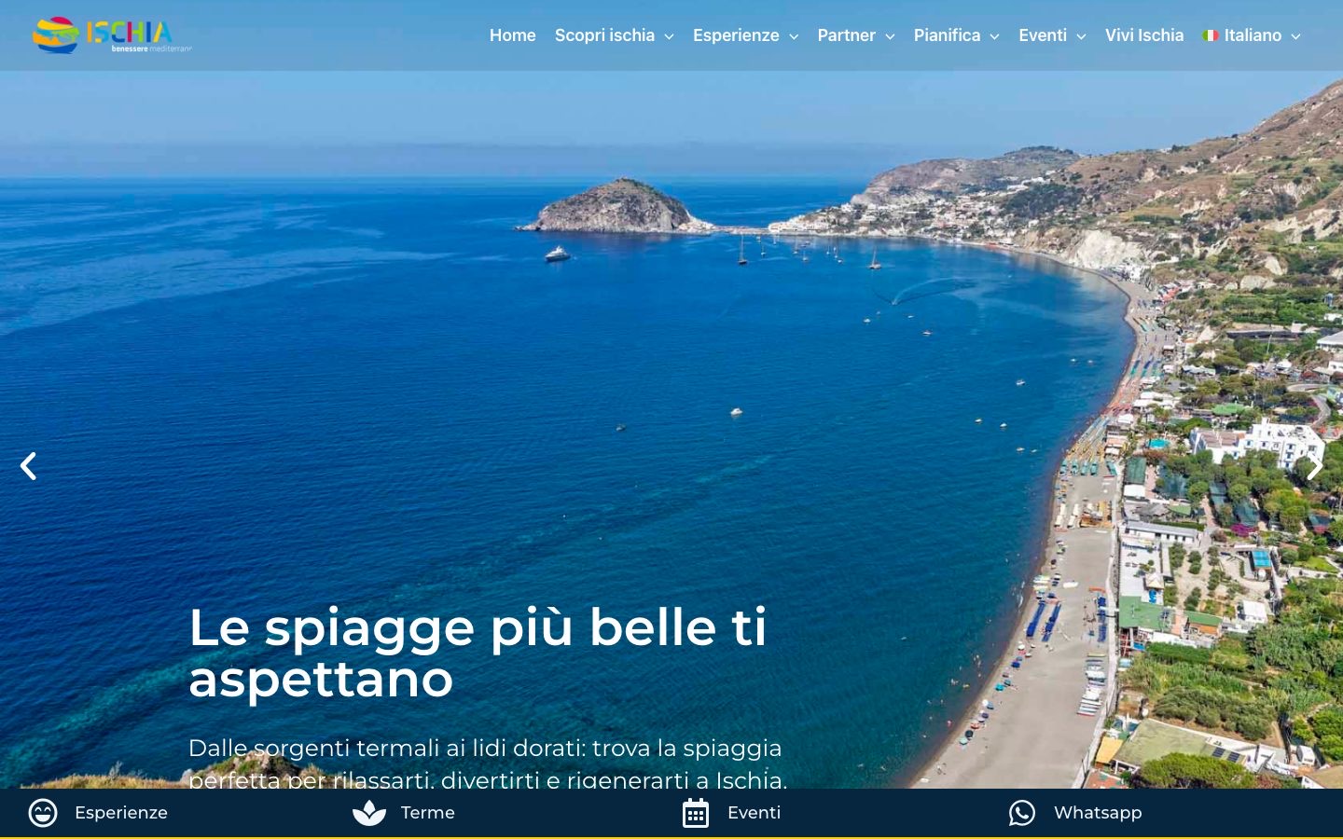This screenshot has height=839, width=1343.
Task: Click the text 'Dalle sorgenti termali ai lidi dorati'
Action: tap(386, 749)
